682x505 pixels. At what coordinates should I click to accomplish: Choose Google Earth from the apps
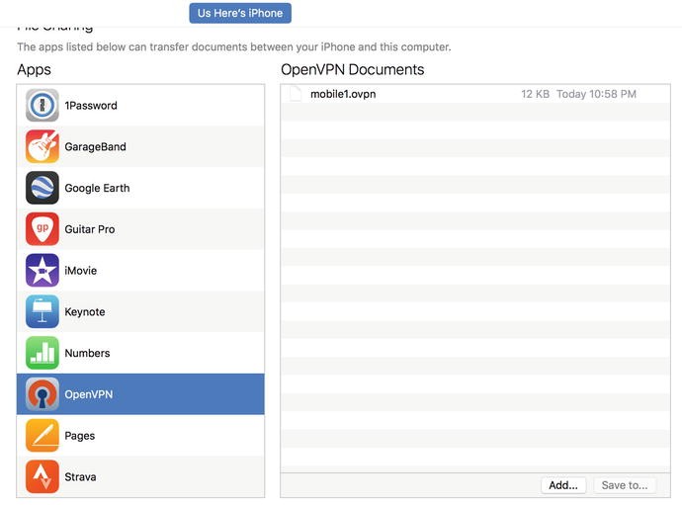coord(140,188)
